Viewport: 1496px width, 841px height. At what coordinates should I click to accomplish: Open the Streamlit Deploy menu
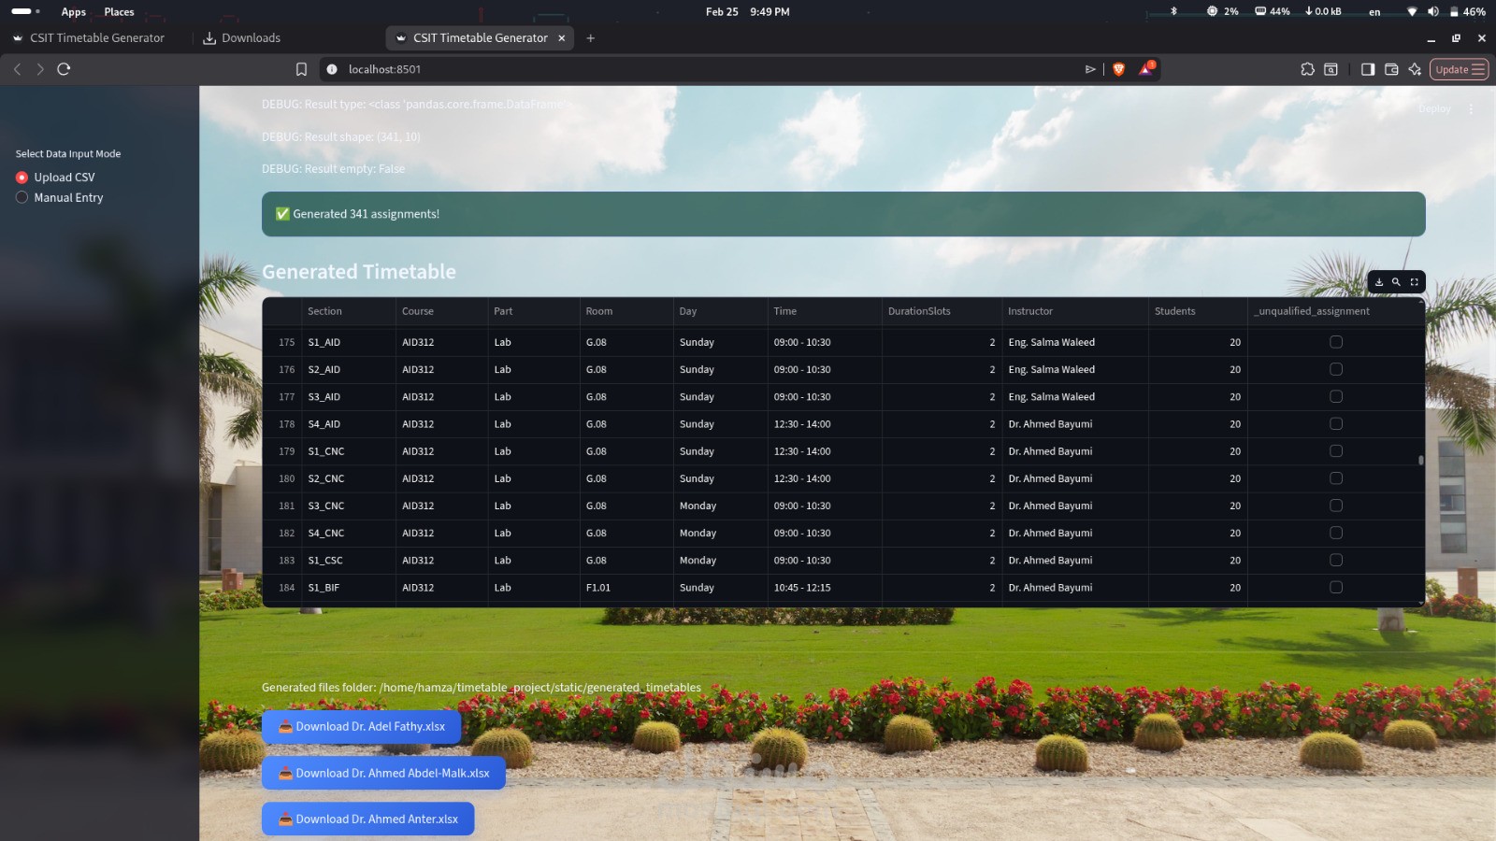tap(1435, 108)
